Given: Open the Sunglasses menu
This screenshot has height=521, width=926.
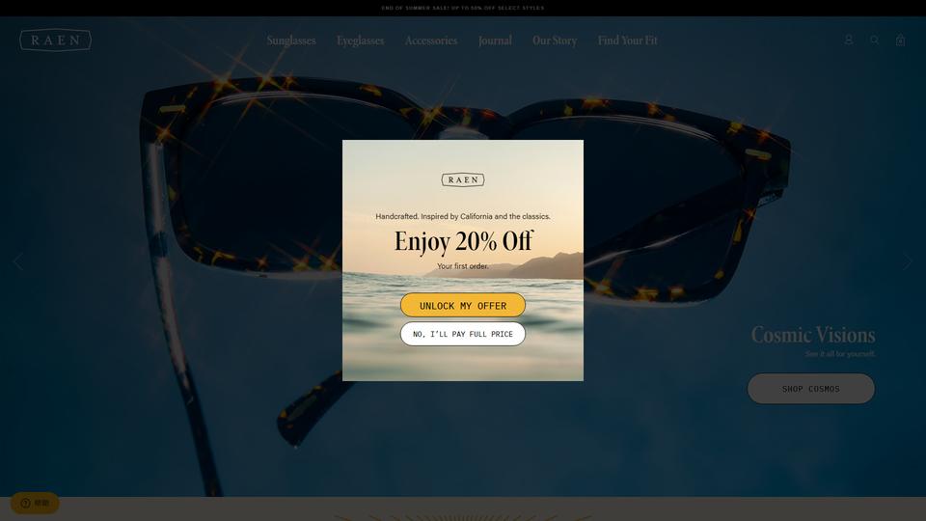Looking at the screenshot, I should click(291, 41).
